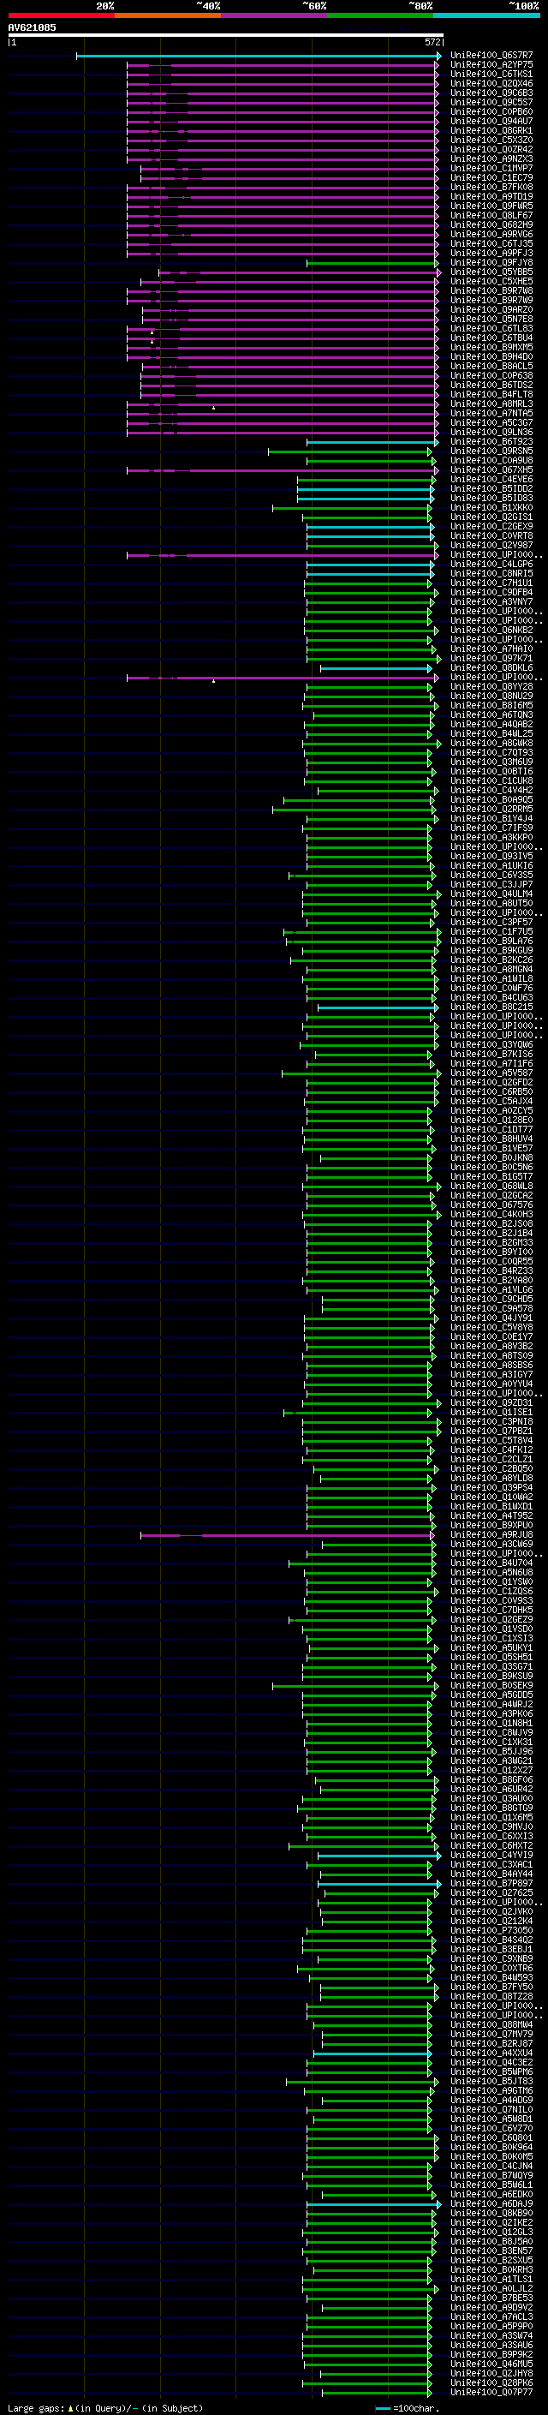Screen dimensions: 548x2415
Task: Open hit UniRef100_C2GEX9
Action: 491,526
